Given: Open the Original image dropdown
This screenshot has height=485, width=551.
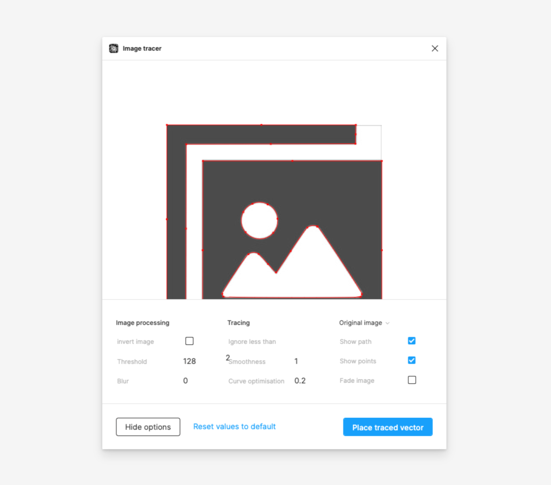Looking at the screenshot, I should coord(364,323).
